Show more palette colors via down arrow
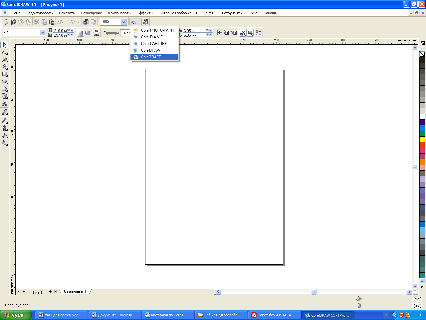Viewport: 426px width, 320px height. [422, 281]
